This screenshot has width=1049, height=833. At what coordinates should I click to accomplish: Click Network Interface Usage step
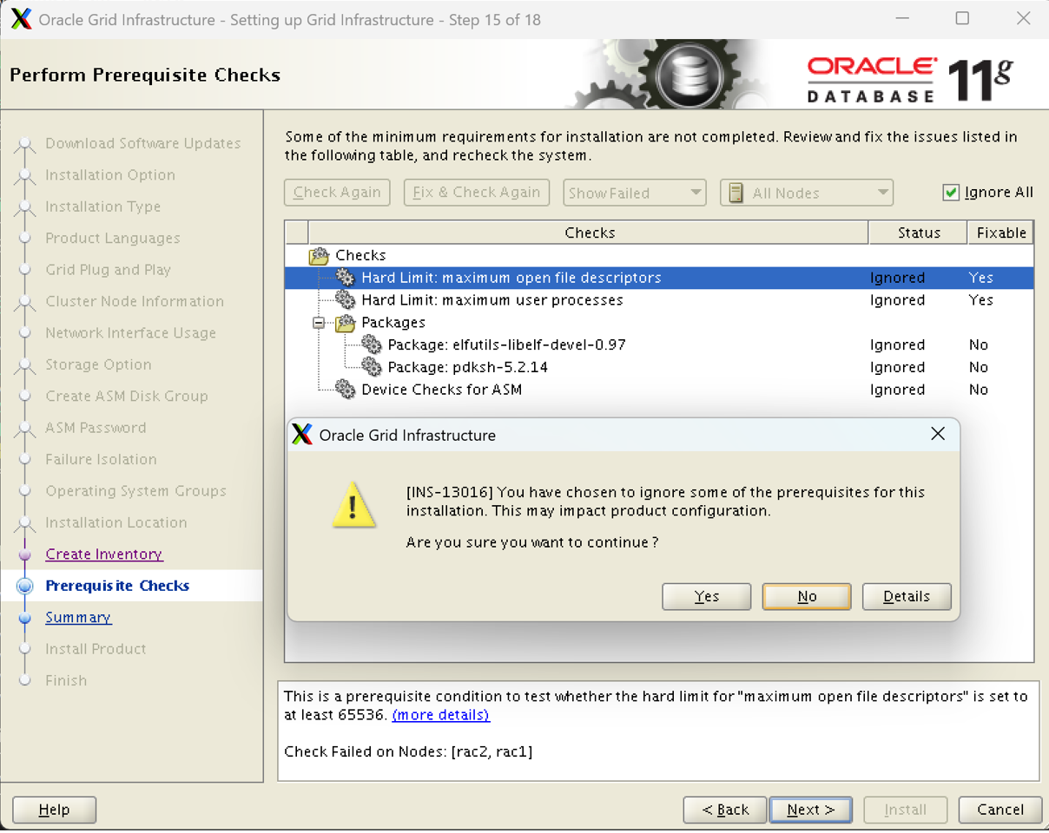pyautogui.click(x=130, y=333)
